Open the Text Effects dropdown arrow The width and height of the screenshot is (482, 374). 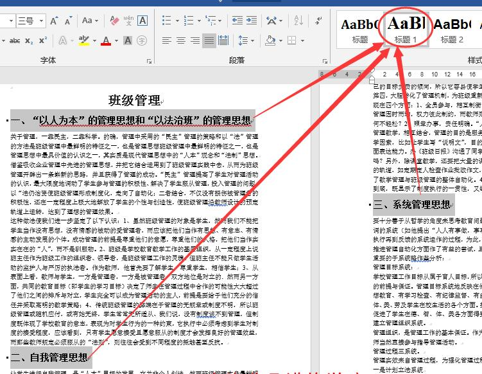(x=72, y=40)
